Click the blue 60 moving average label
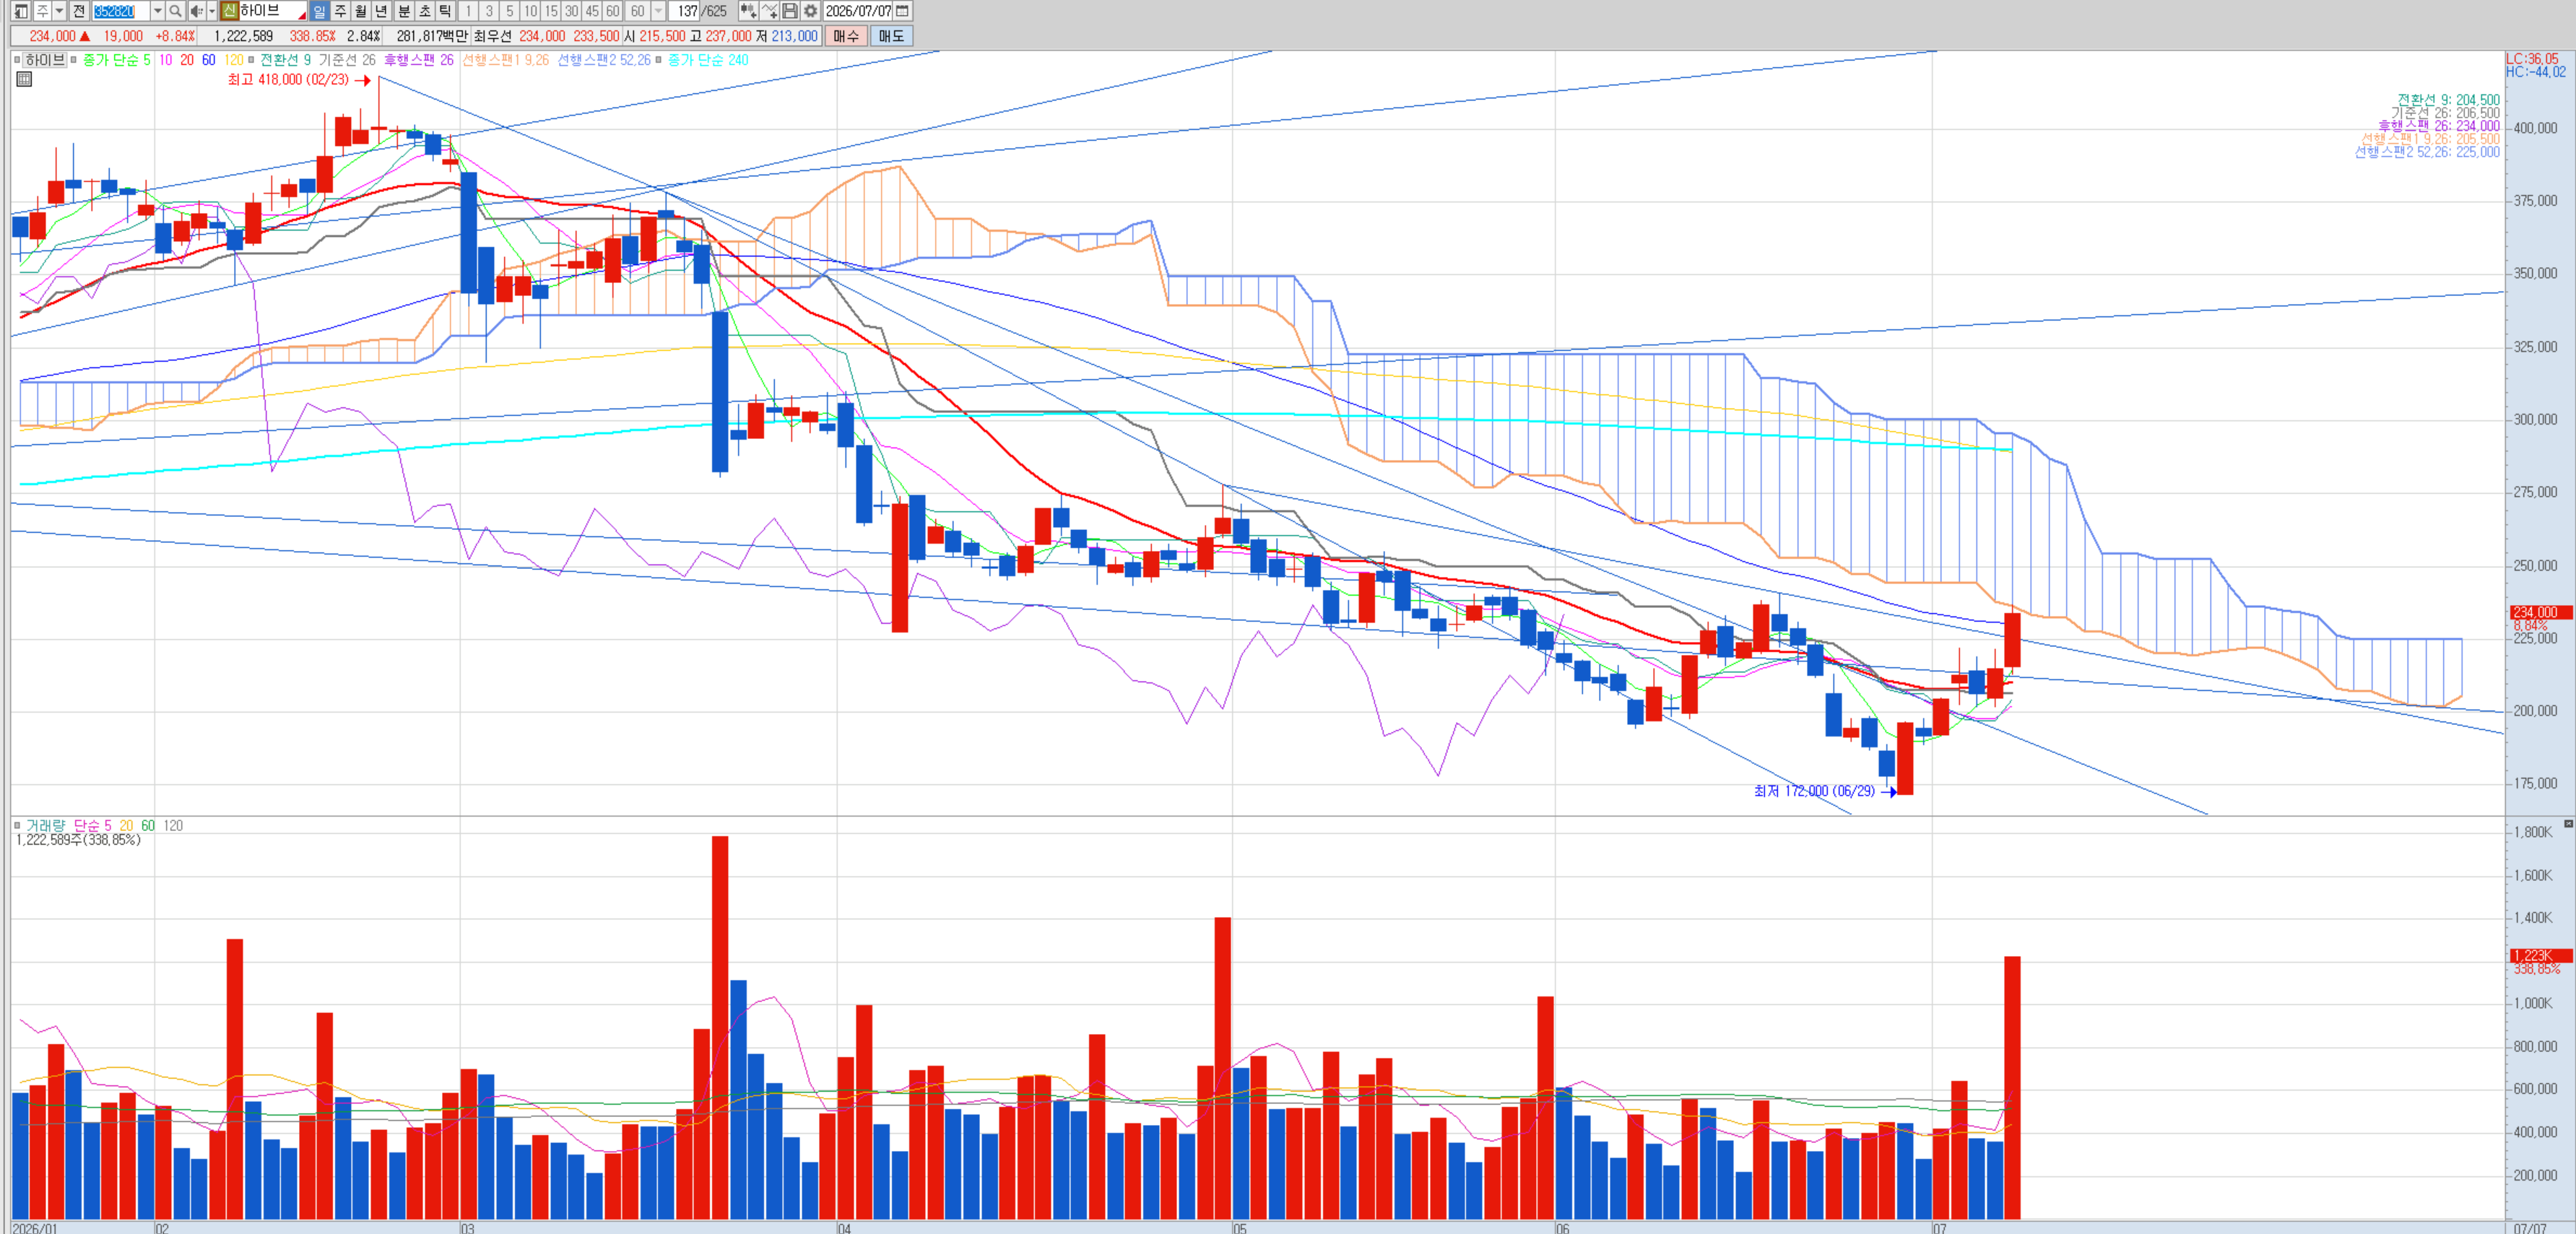 [x=209, y=60]
